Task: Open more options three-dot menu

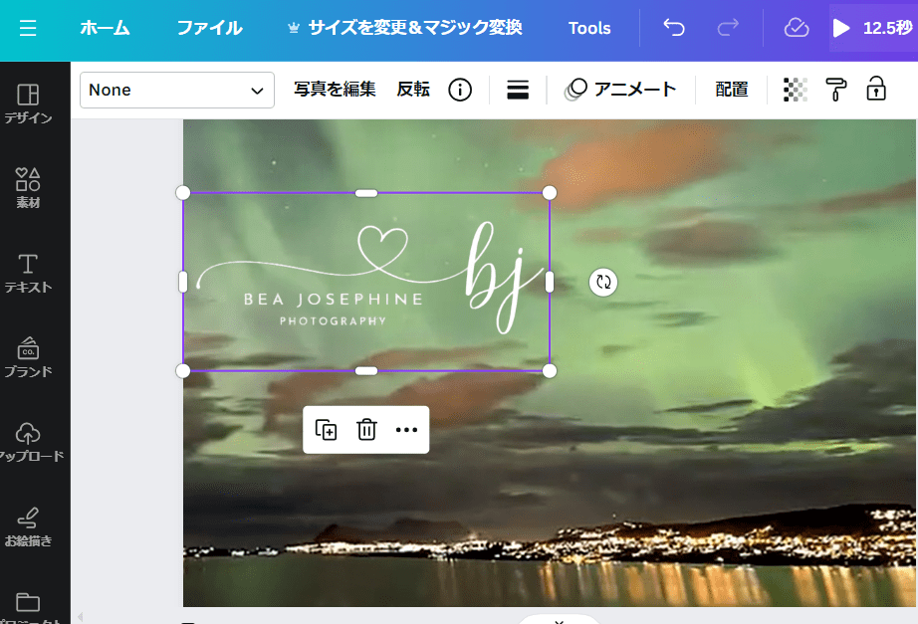Action: click(406, 430)
